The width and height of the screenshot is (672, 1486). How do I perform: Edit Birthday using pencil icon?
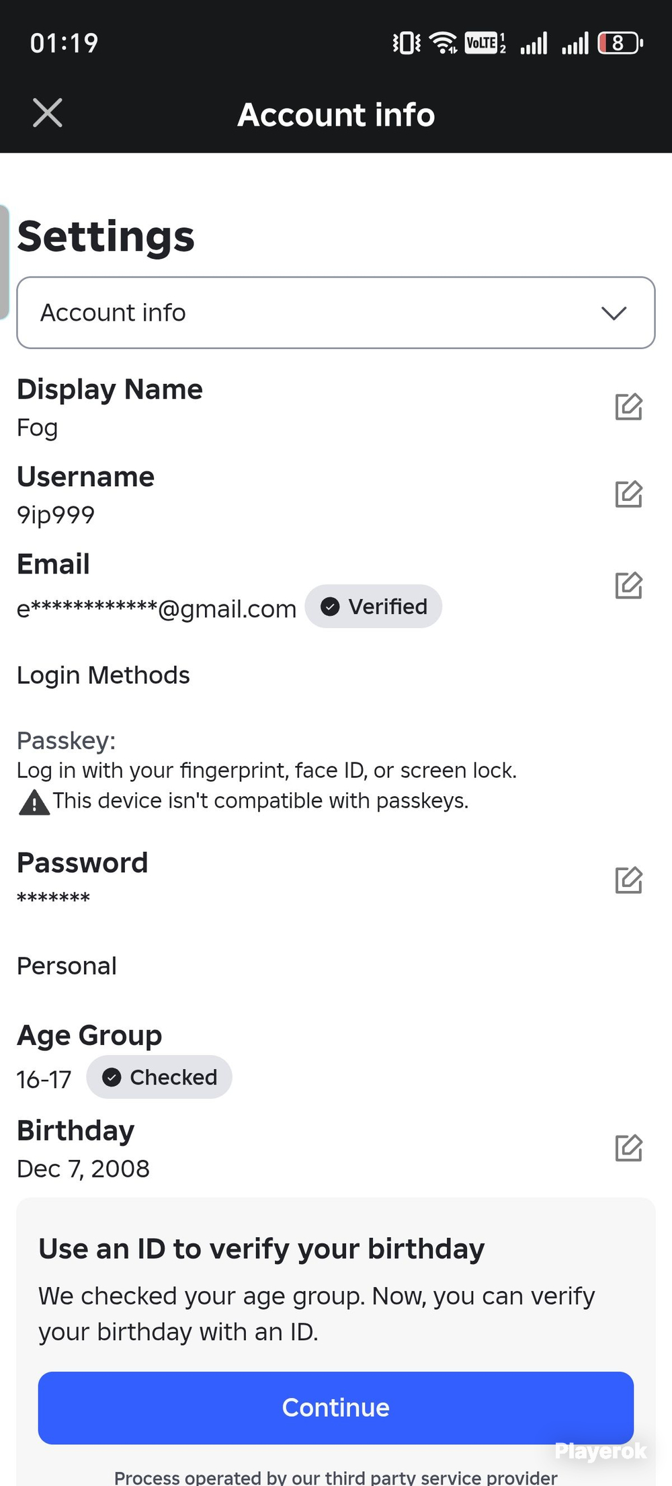(628, 1148)
